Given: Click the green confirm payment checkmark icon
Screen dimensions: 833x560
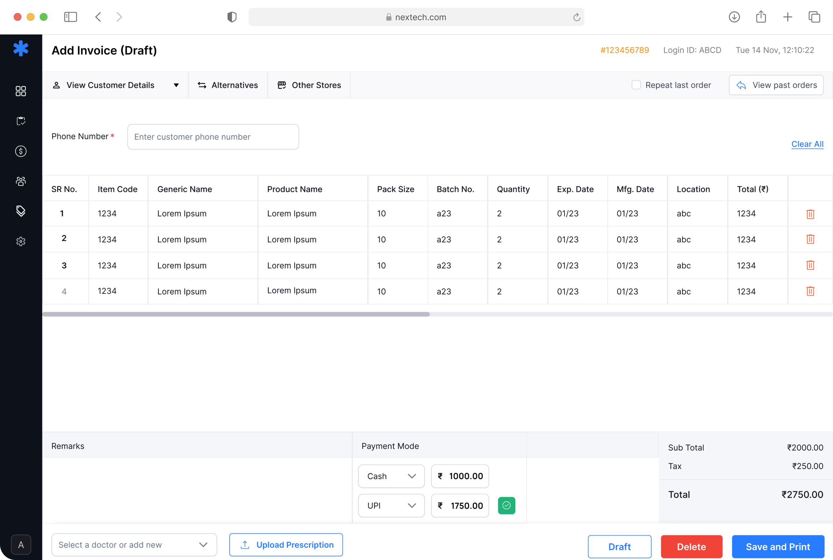Looking at the screenshot, I should tap(506, 505).
